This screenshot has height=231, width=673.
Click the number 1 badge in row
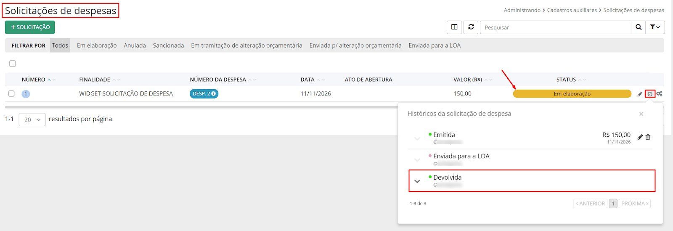point(26,94)
